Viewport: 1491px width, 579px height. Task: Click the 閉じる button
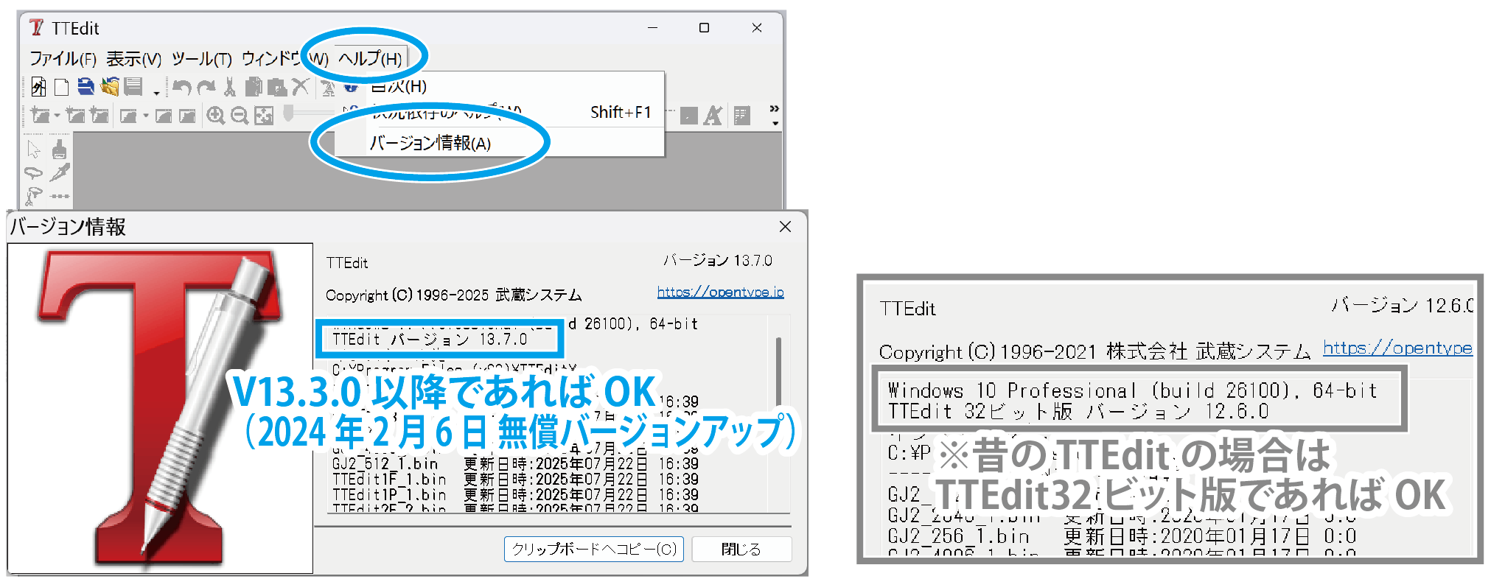pos(741,549)
